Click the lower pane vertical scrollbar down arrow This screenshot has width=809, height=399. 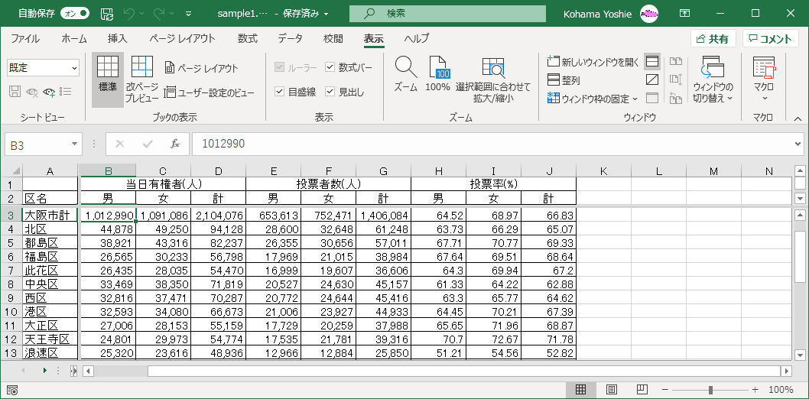[800, 354]
